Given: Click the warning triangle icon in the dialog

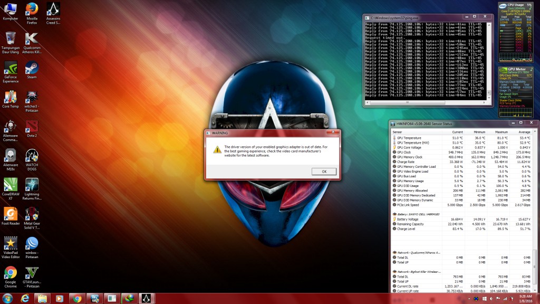Looking at the screenshot, I should point(217,149).
